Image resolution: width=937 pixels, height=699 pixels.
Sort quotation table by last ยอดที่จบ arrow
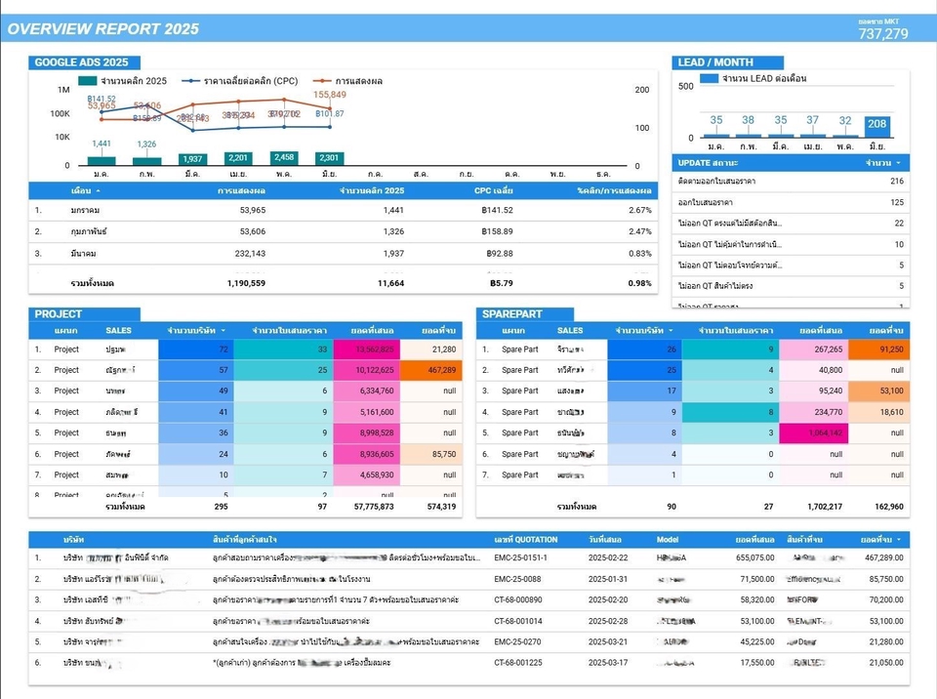tap(898, 539)
